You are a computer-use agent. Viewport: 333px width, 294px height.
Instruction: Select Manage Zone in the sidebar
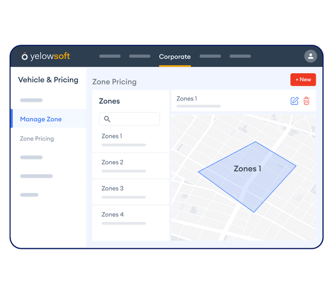[x=41, y=119]
